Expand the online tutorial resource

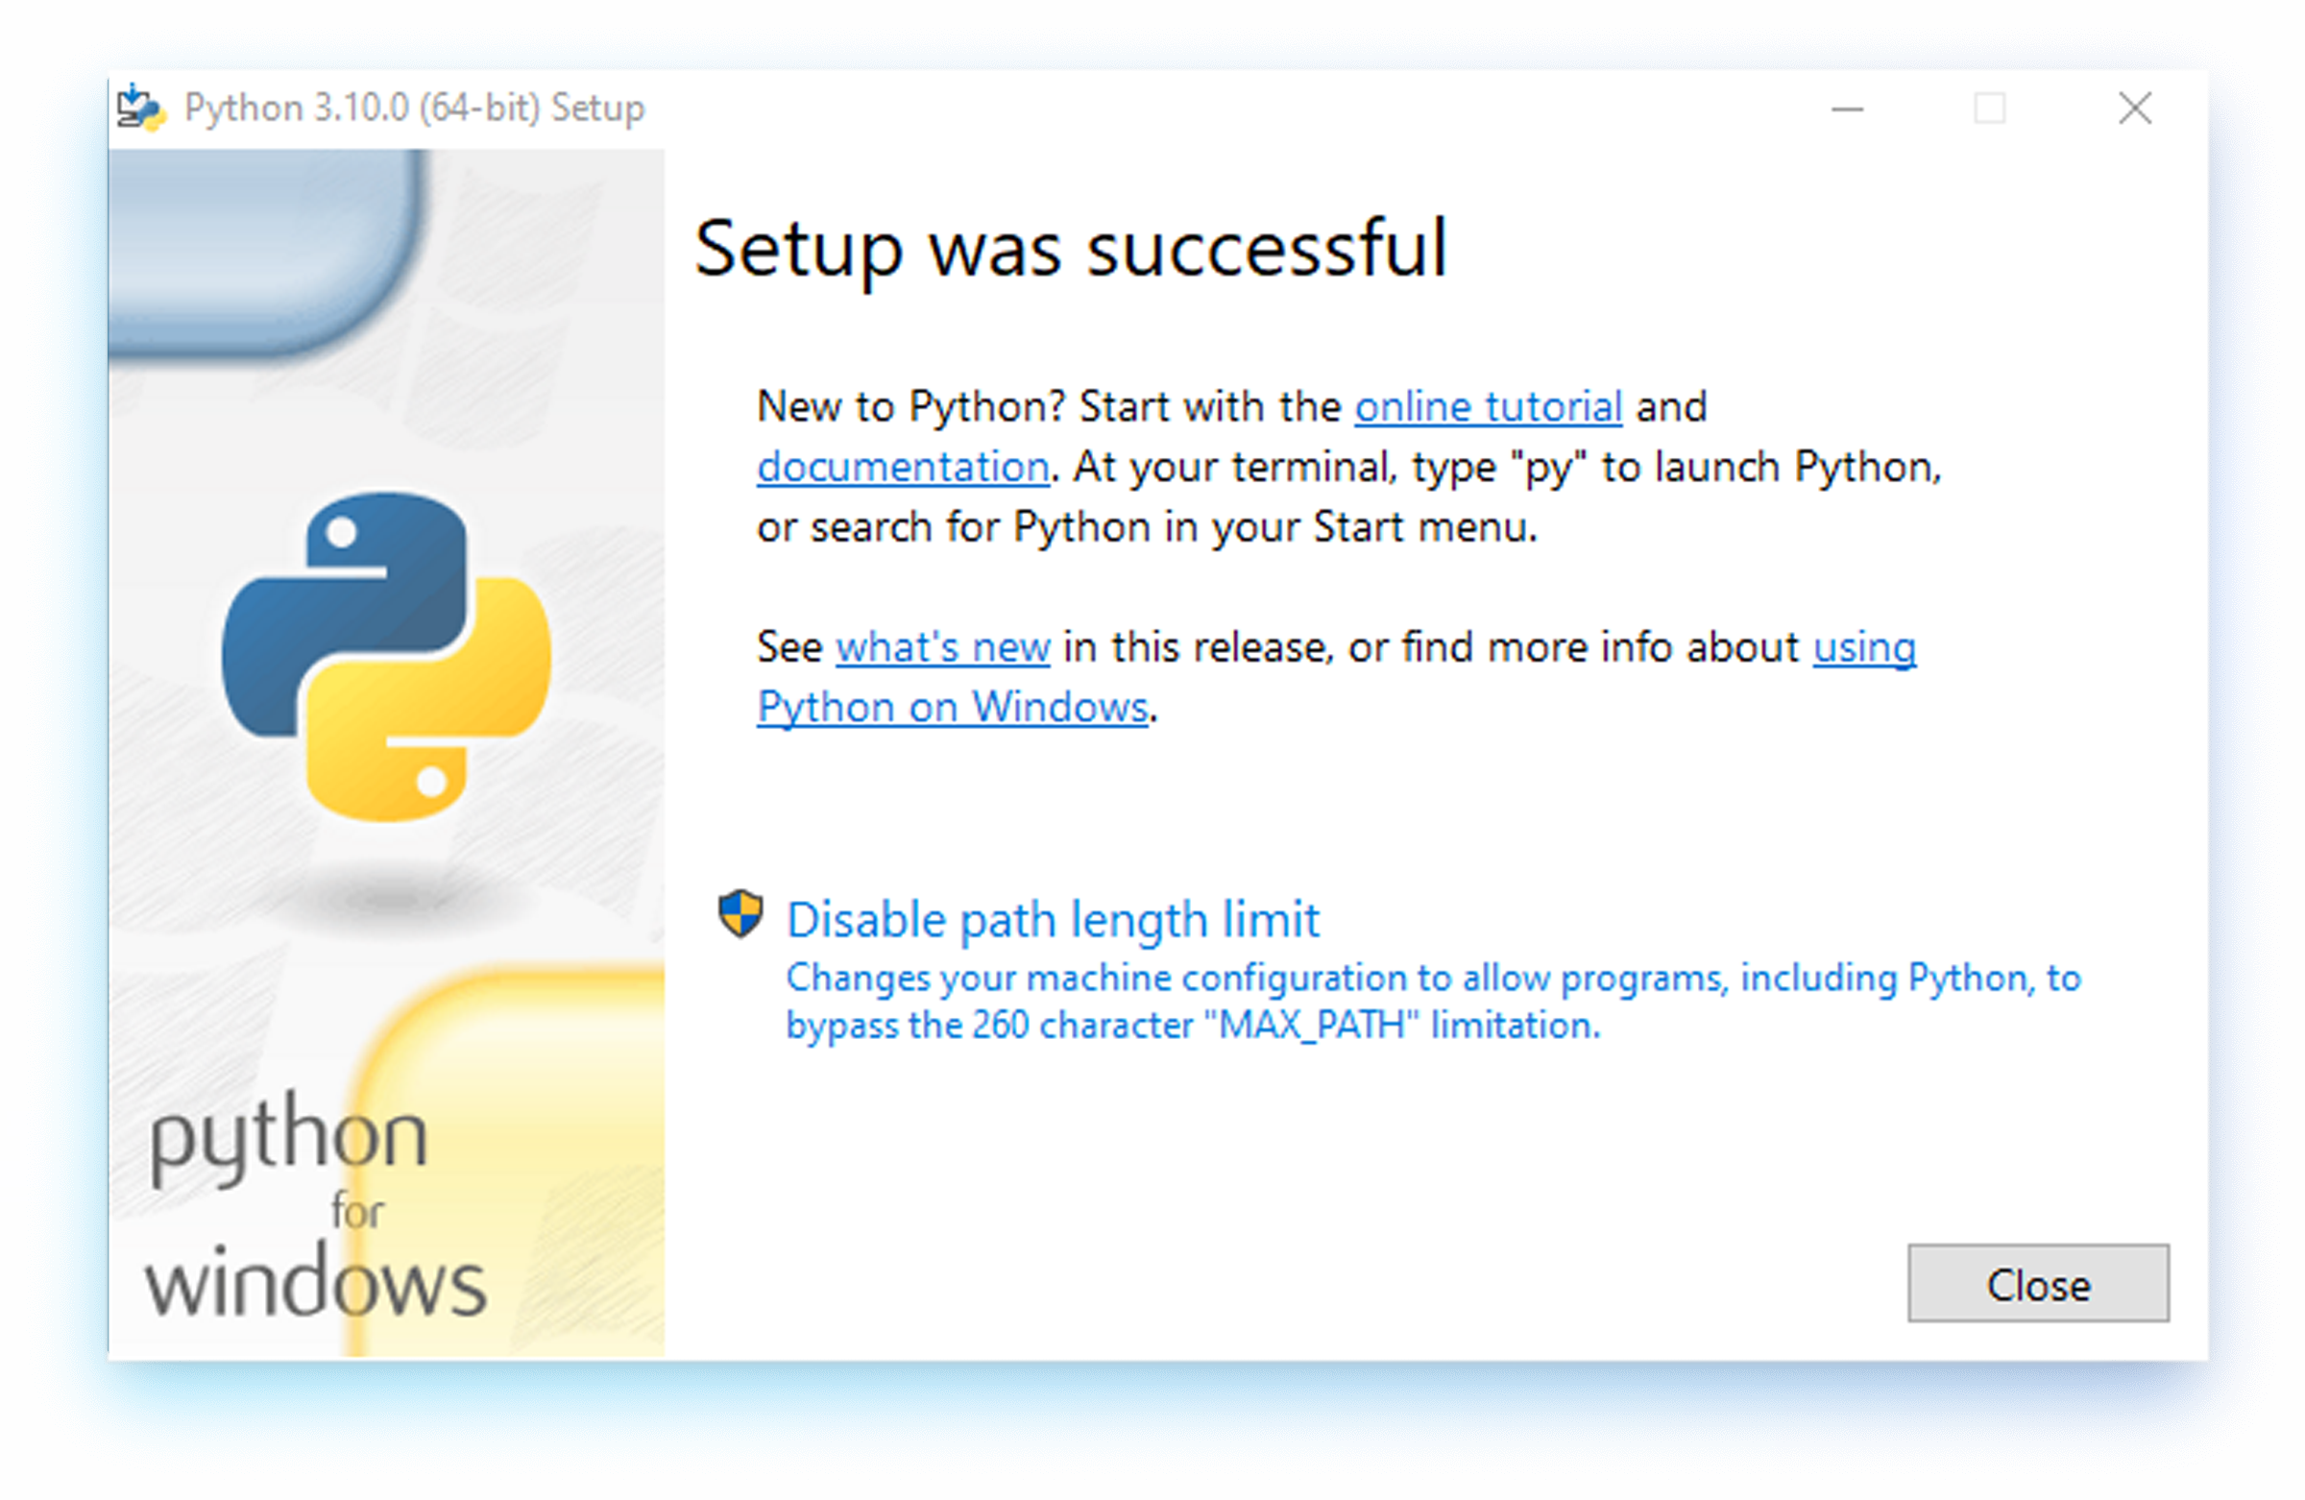(x=1488, y=407)
